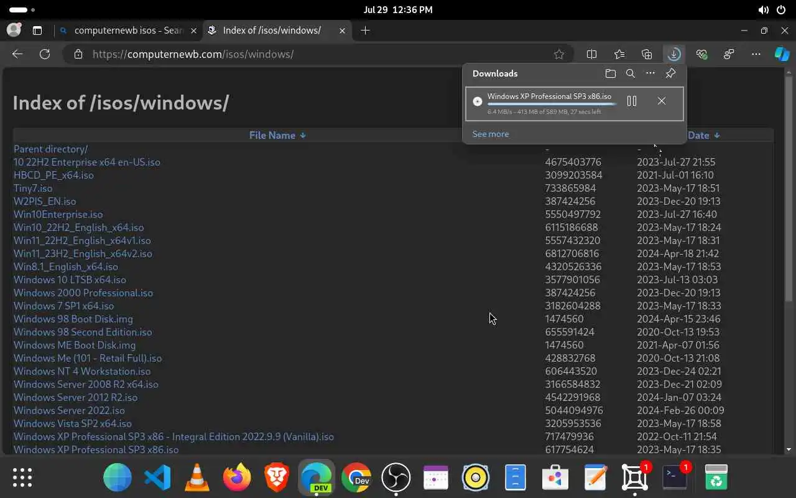This screenshot has height=498, width=796.
Task: Launch Firefox from dock
Action: [237, 477]
